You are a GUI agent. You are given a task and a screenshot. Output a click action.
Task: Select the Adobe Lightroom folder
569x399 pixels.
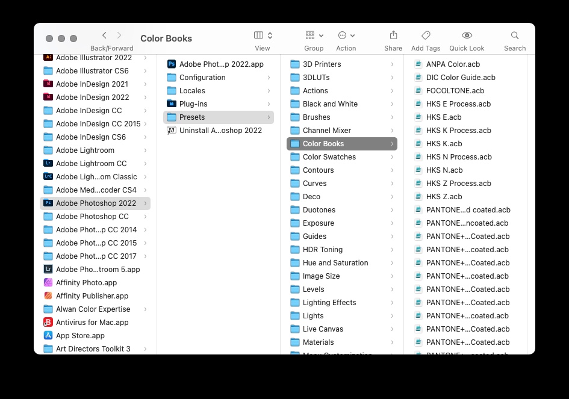click(x=95, y=150)
